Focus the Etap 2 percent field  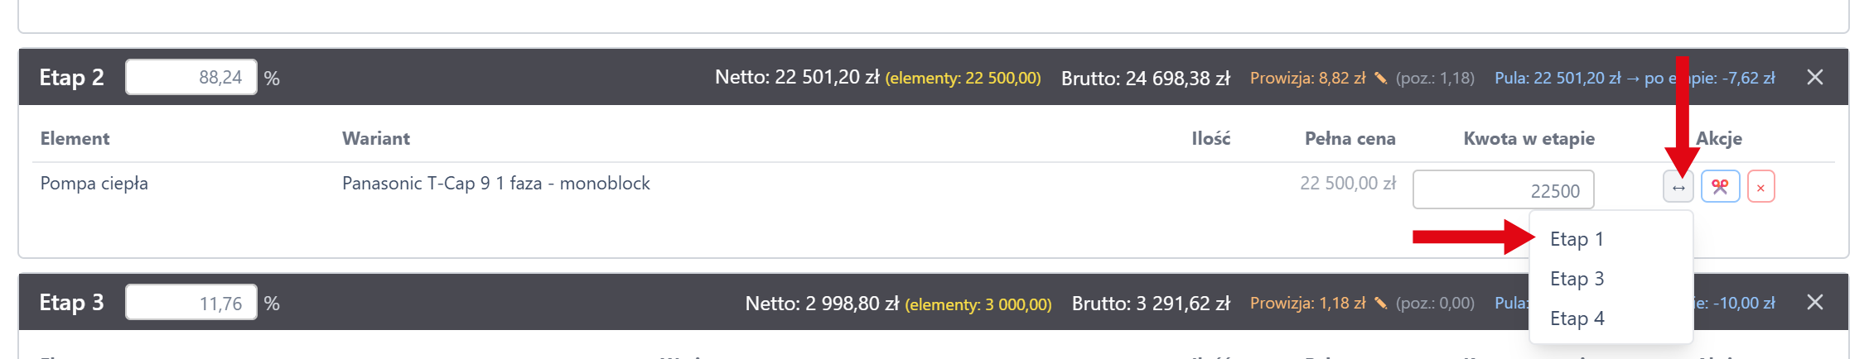(191, 78)
